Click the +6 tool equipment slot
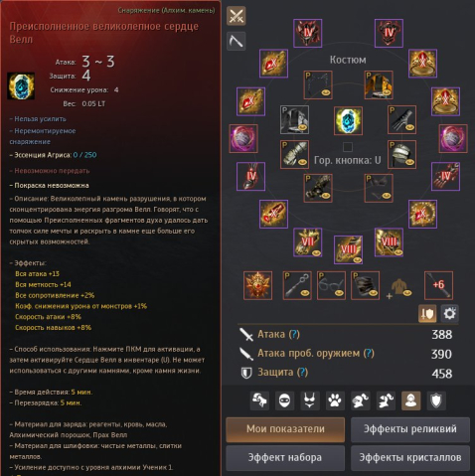 coord(438,285)
